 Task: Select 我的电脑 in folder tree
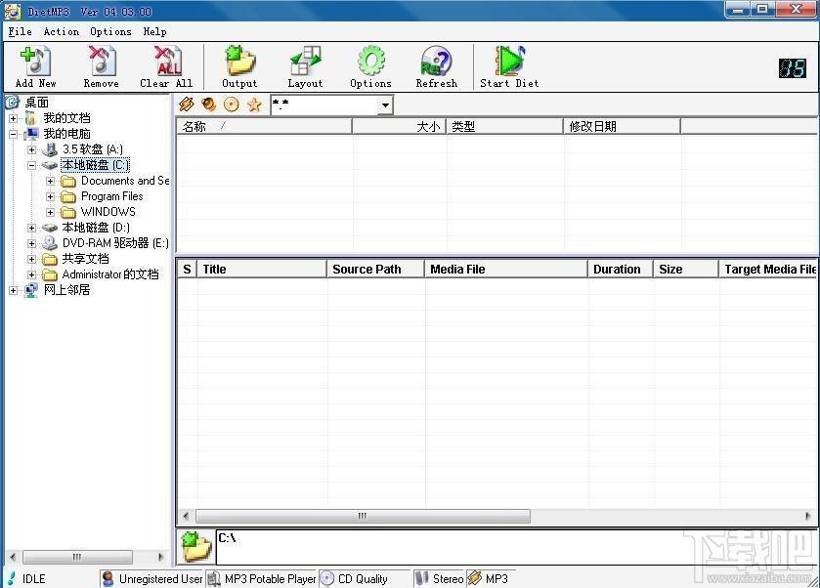66,134
